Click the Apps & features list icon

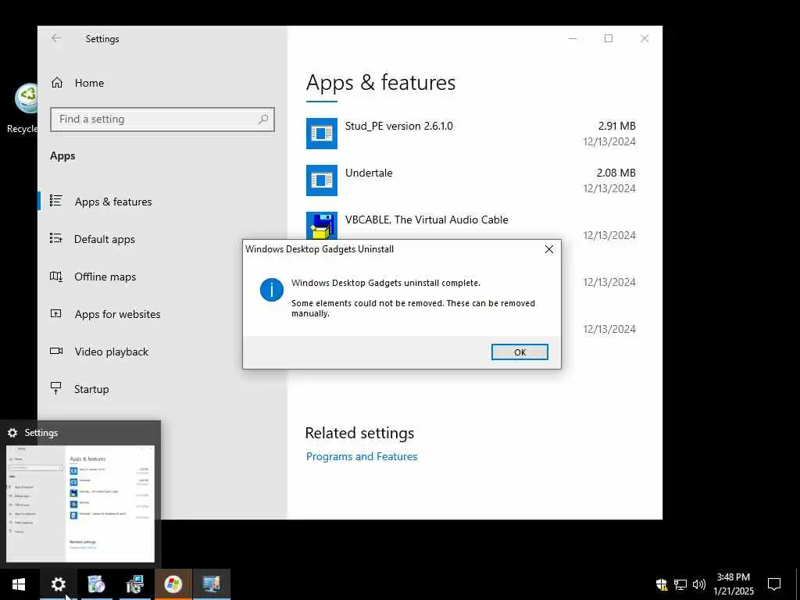(x=56, y=201)
